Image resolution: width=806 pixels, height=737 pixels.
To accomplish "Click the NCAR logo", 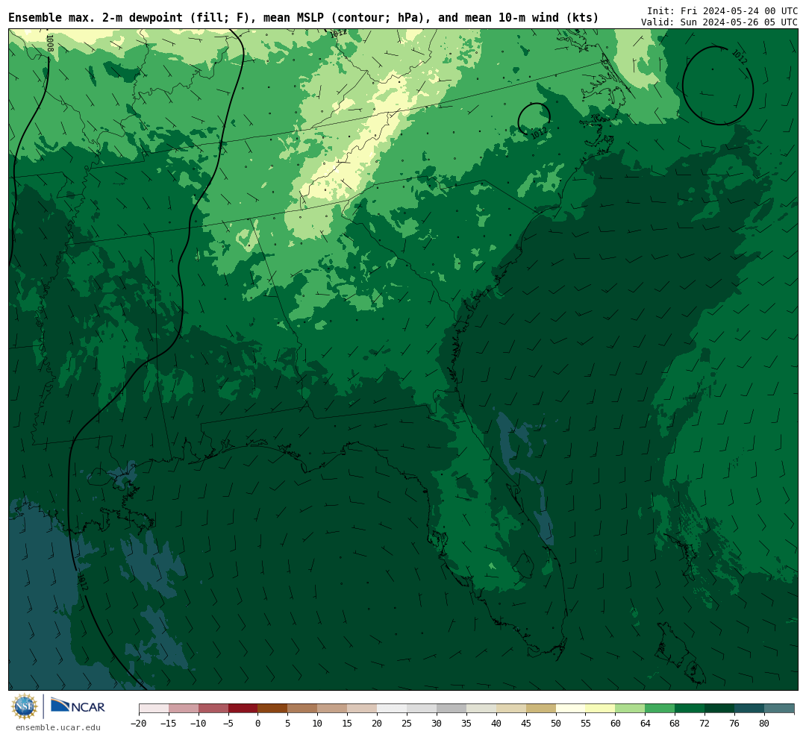I will point(78,706).
